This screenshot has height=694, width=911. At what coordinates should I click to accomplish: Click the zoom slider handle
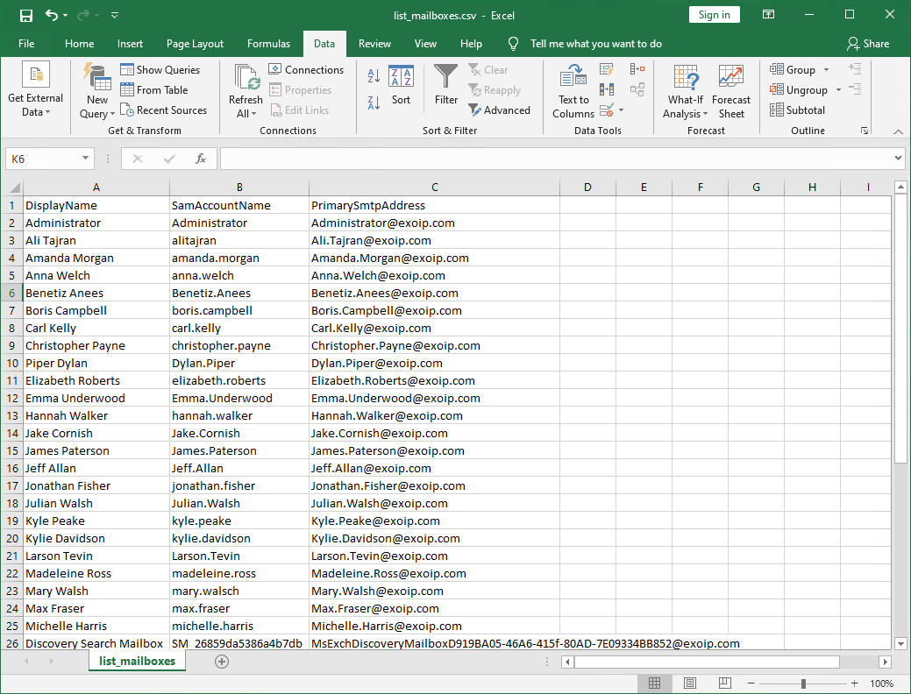tap(803, 683)
